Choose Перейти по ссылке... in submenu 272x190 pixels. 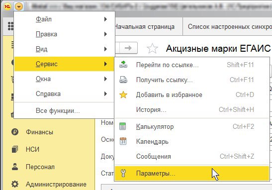click(x=192, y=65)
